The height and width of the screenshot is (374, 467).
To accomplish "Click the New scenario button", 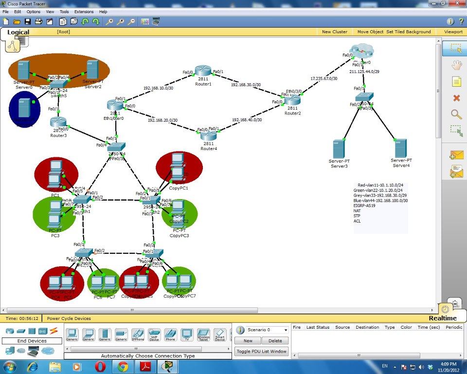I will pyautogui.click(x=248, y=340).
